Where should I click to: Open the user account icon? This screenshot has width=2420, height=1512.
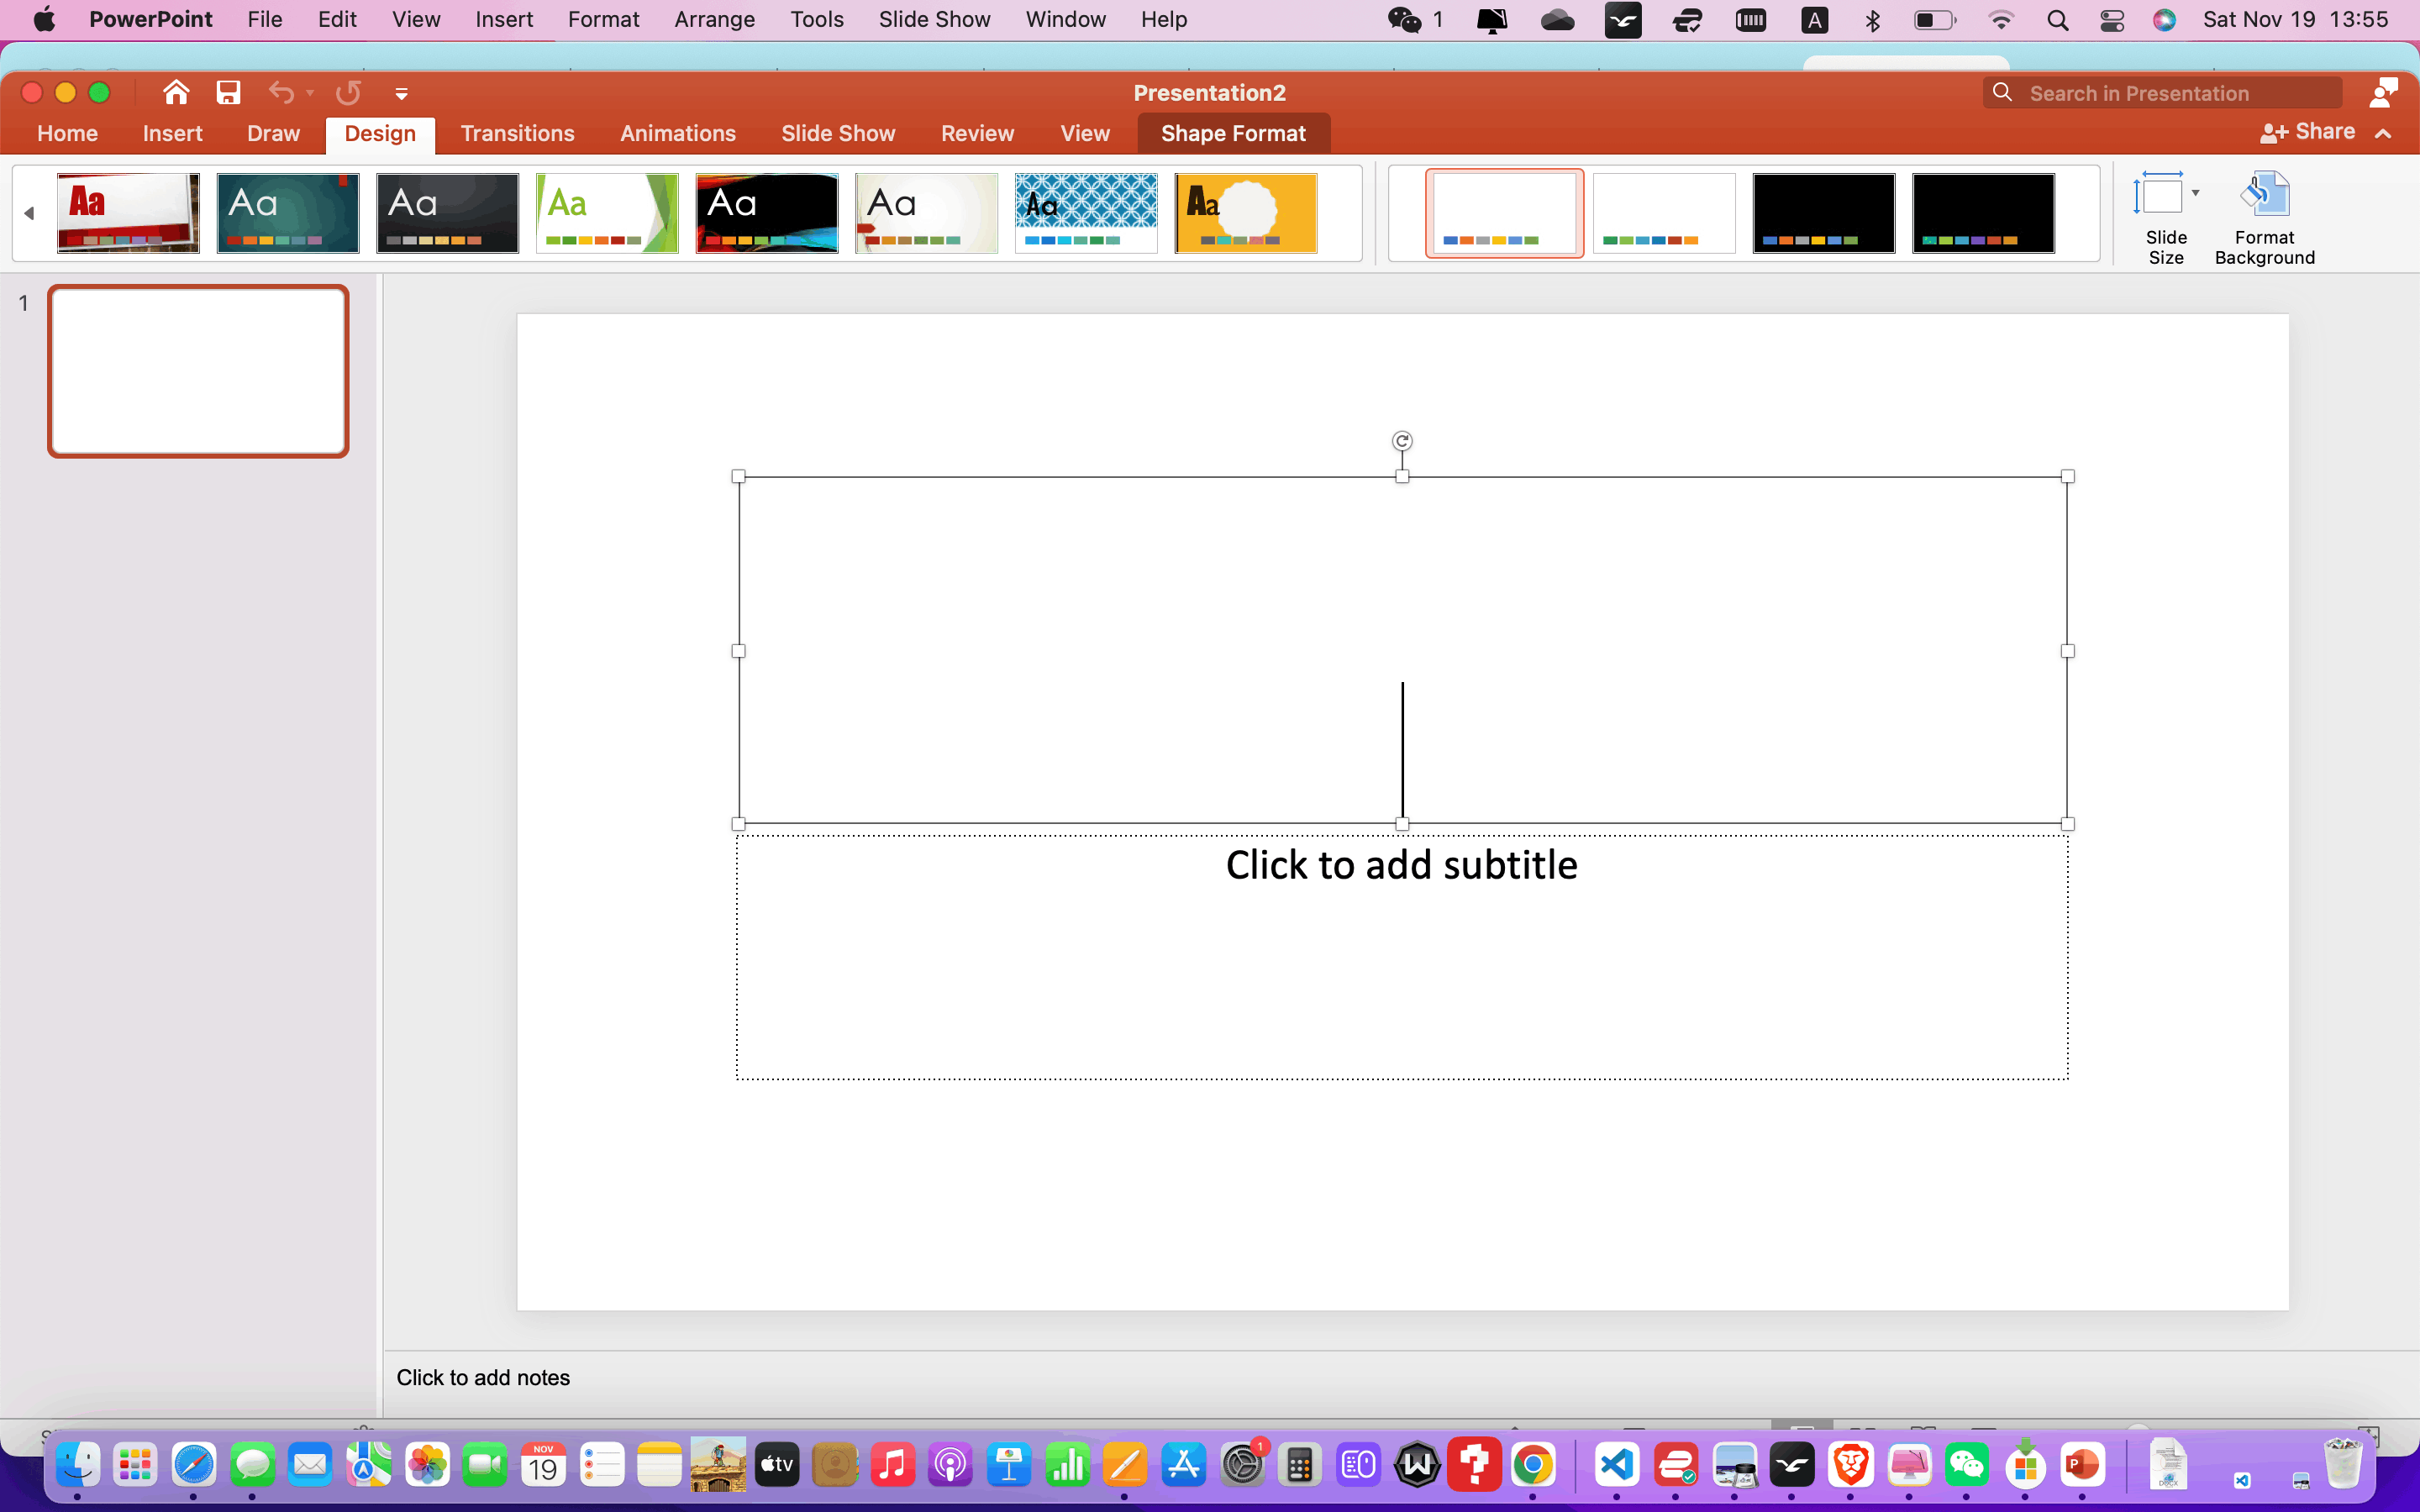pyautogui.click(x=2384, y=93)
